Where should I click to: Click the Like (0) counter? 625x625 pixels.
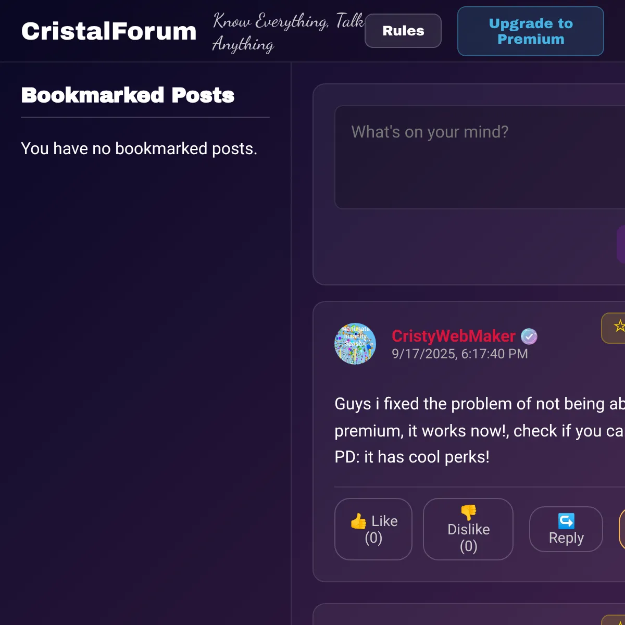pyautogui.click(x=373, y=537)
